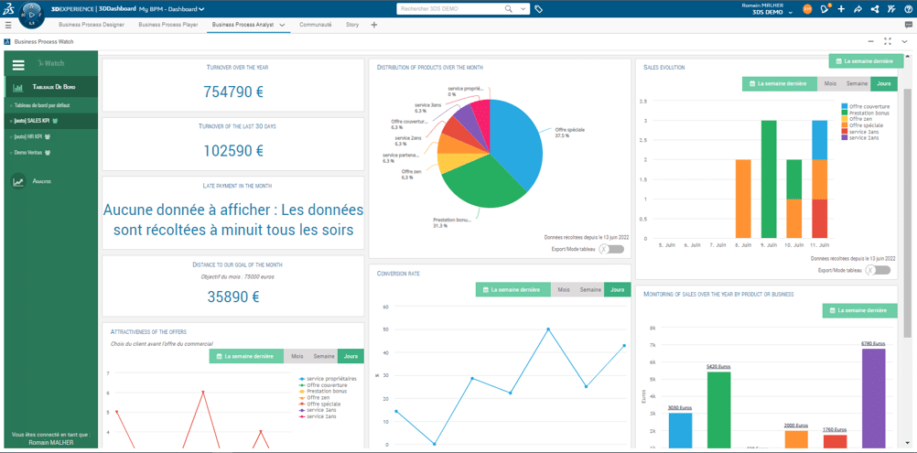
Task: Open La semaine dernière in Attractiveness of offers
Action: 246,356
